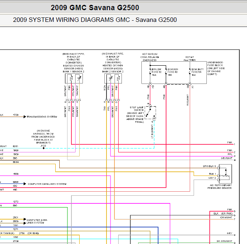This screenshot has height=244, width=247.
Task: Click the 'ECM IGN FUSE 48 15A' label
Action: pyautogui.click(x=173, y=72)
